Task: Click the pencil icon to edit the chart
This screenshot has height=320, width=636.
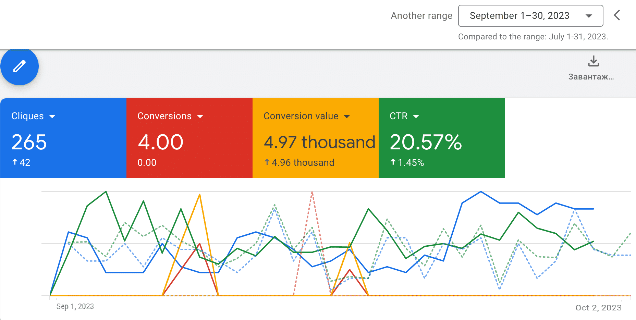Action: click(20, 66)
